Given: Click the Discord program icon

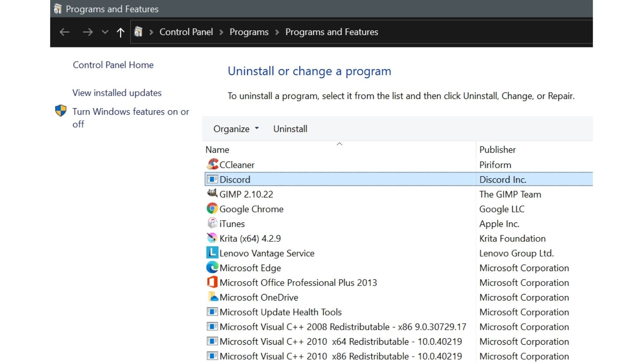Looking at the screenshot, I should (212, 179).
